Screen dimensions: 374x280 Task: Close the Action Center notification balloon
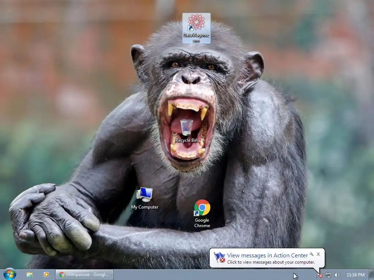(x=318, y=254)
